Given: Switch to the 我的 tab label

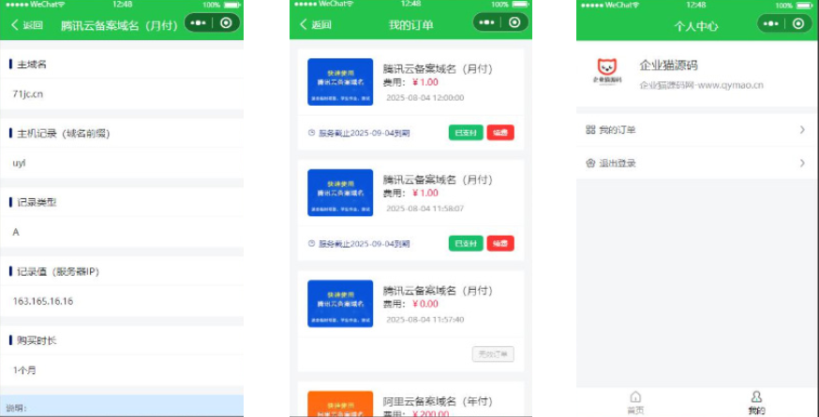Looking at the screenshot, I should [757, 410].
